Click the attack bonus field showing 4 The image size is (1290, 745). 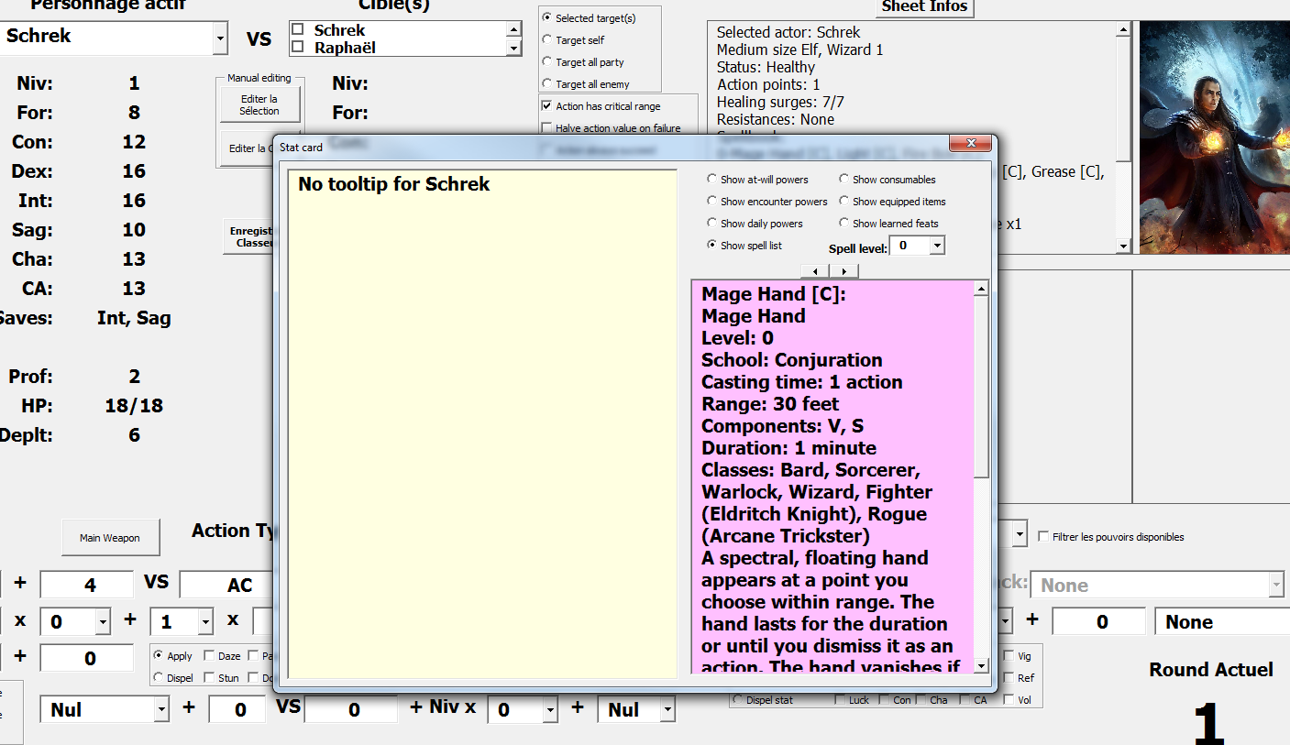[87, 585]
